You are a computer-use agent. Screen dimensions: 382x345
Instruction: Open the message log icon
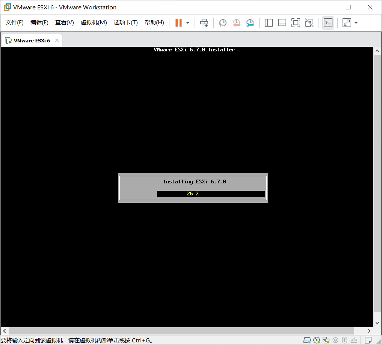click(x=368, y=340)
